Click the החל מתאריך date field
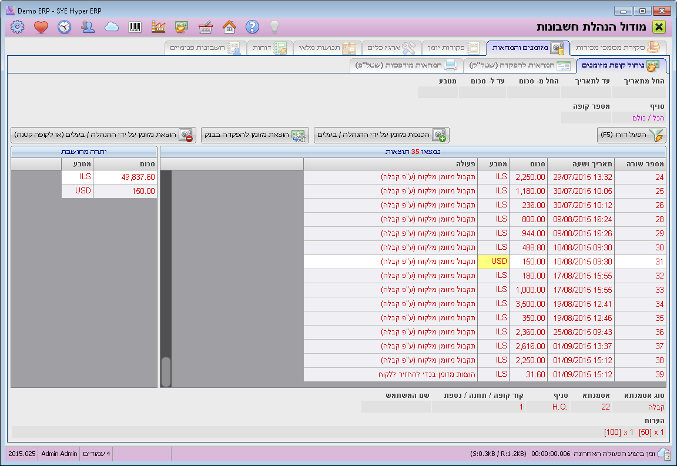677x466 pixels. 639,92
